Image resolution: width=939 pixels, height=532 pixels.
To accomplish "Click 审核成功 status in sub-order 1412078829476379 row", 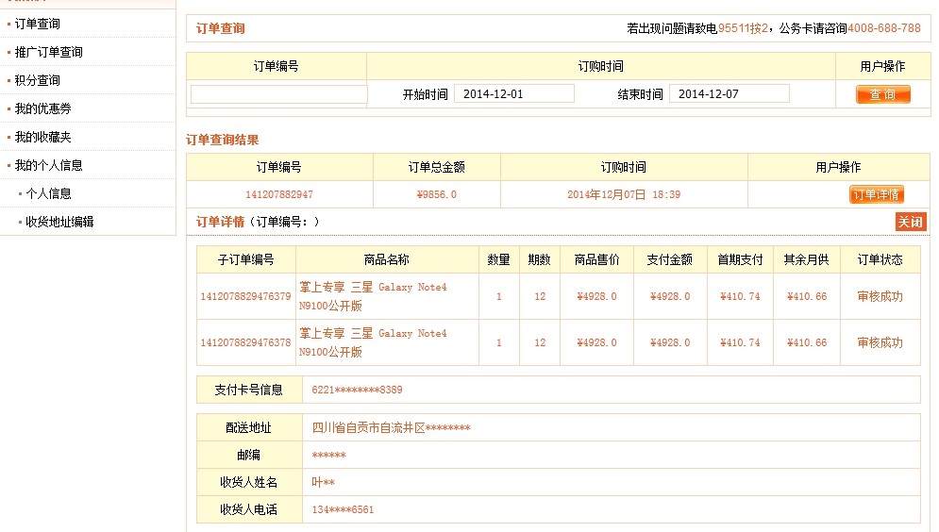I will tap(880, 296).
